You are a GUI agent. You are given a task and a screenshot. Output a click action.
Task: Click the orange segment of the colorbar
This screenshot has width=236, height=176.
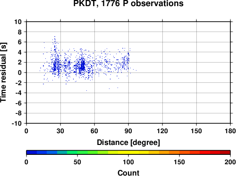pyautogui.click(x=169, y=152)
